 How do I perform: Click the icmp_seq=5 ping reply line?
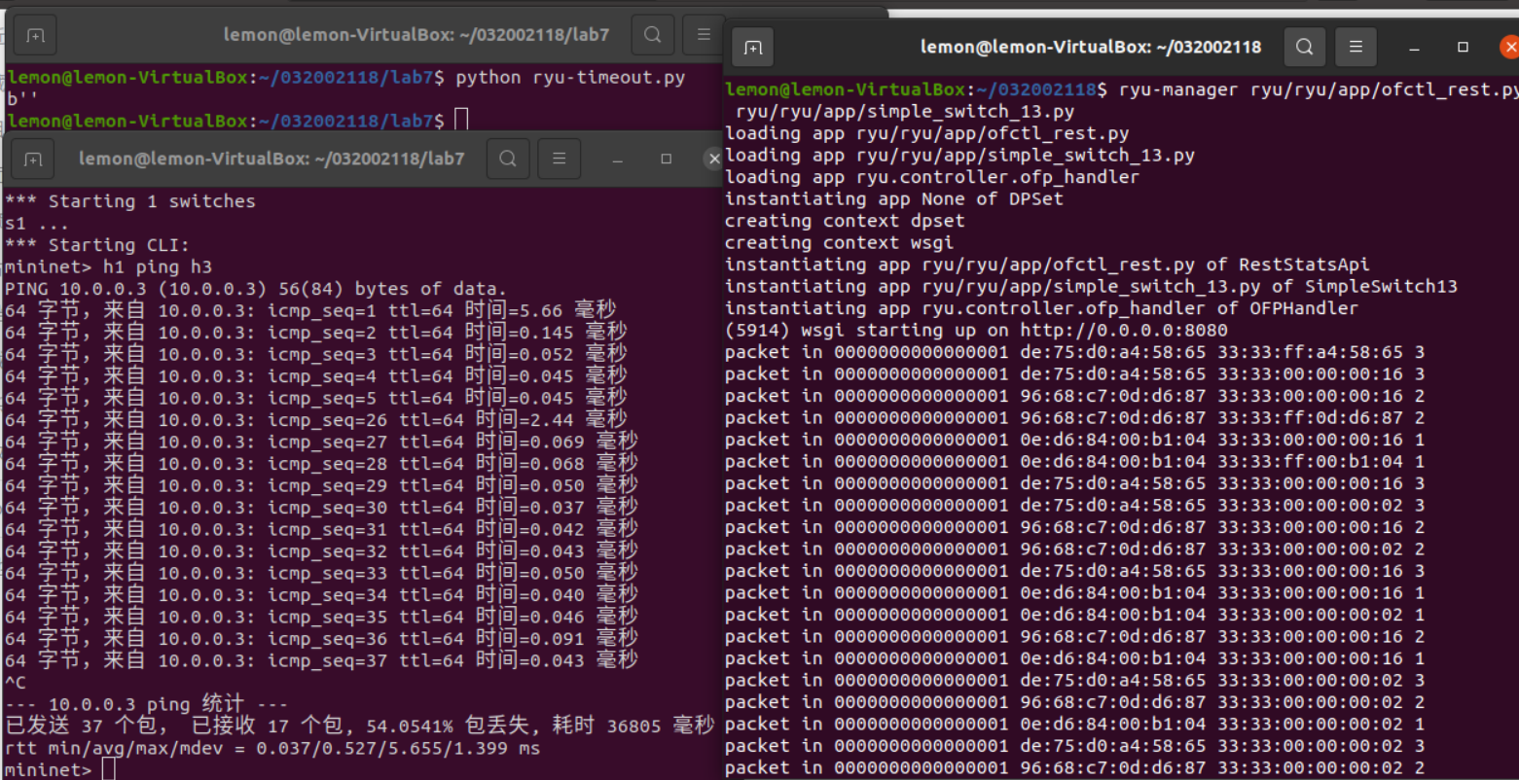pyautogui.click(x=316, y=398)
